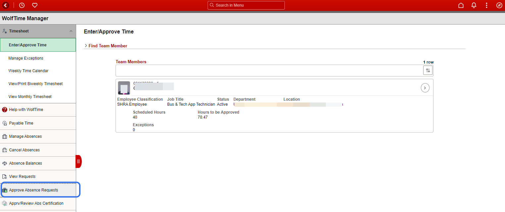Click the Payable Time icon
This screenshot has height=212, width=505.
[x=5, y=123]
